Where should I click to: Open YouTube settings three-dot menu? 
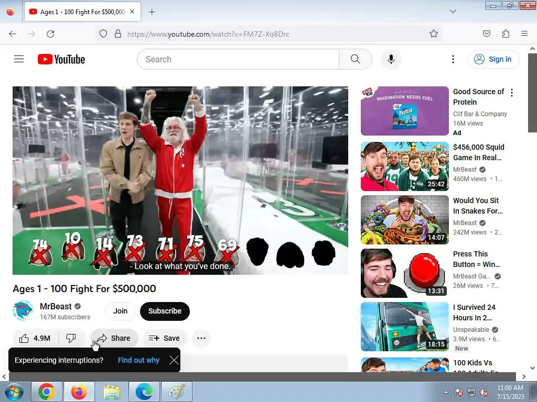click(x=453, y=59)
